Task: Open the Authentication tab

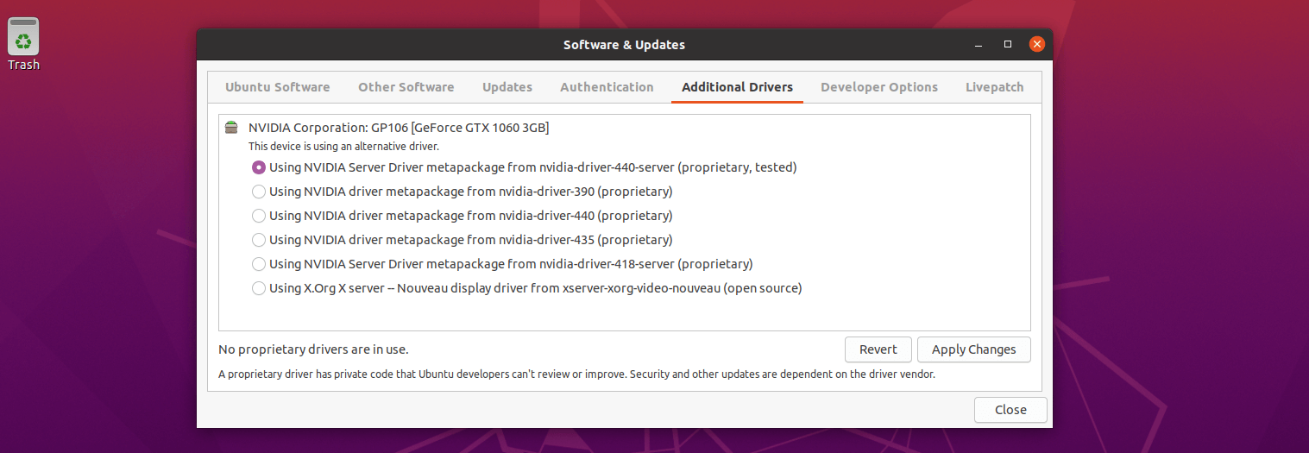Action: [607, 87]
